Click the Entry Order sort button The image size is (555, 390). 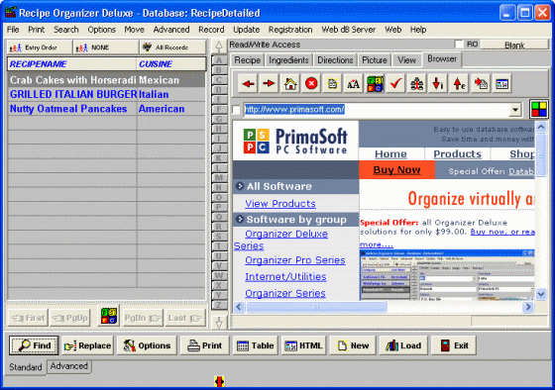click(40, 48)
